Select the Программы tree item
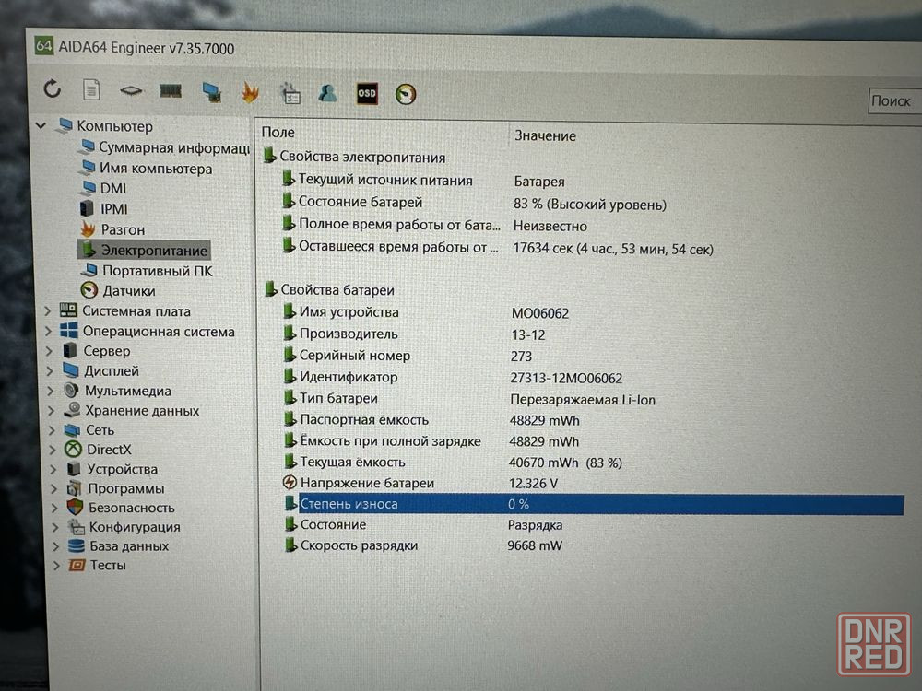 point(116,488)
